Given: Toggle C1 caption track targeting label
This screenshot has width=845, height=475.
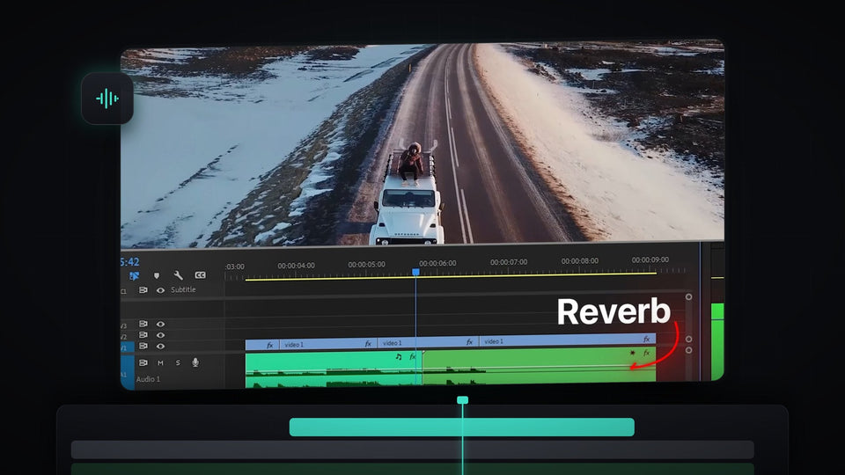Looking at the screenshot, I should coord(123,291).
